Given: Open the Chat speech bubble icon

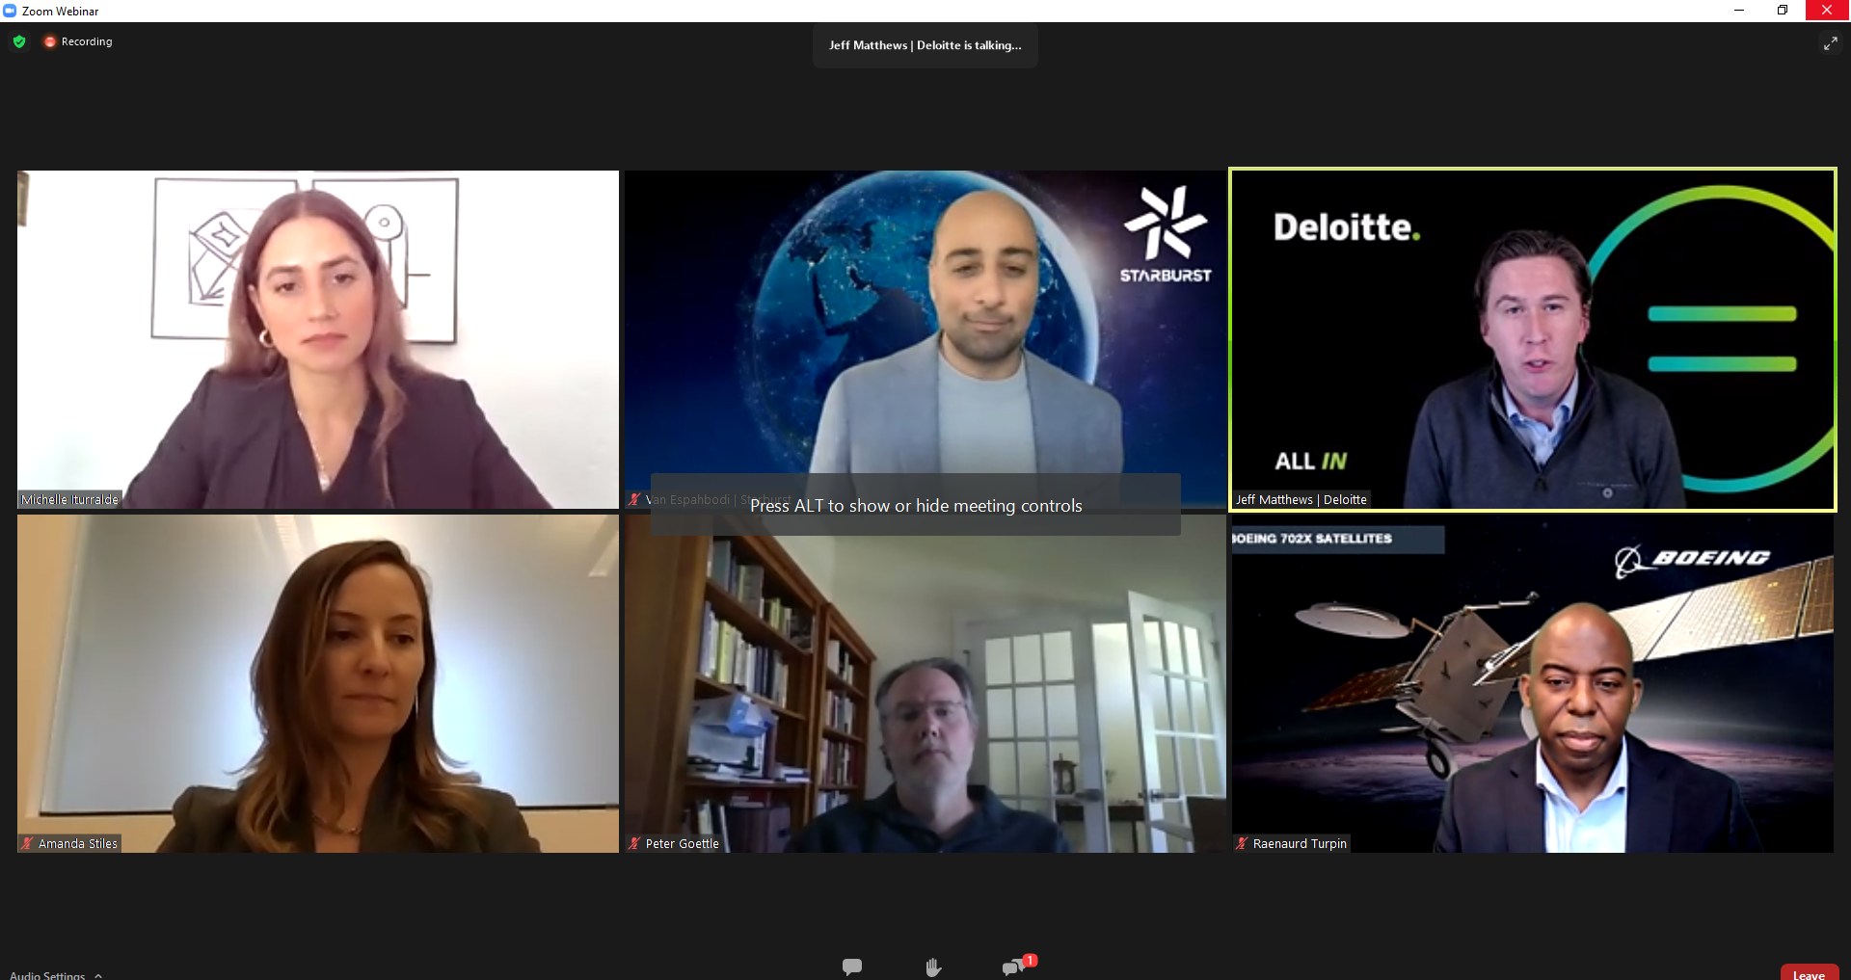Looking at the screenshot, I should 852,967.
